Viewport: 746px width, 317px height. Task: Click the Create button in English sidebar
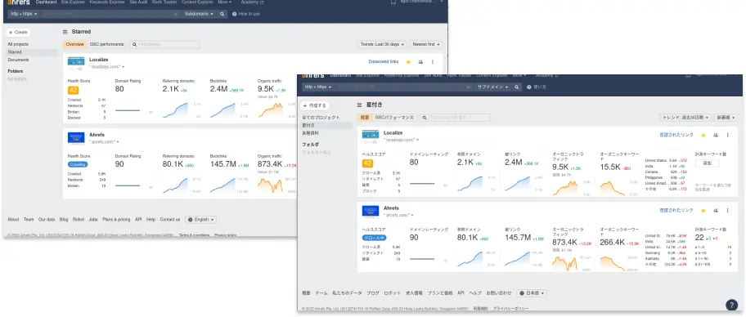[x=18, y=33]
